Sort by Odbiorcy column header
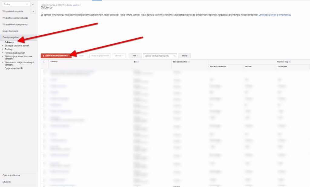The width and height of the screenshot is (310, 187). pos(54,62)
